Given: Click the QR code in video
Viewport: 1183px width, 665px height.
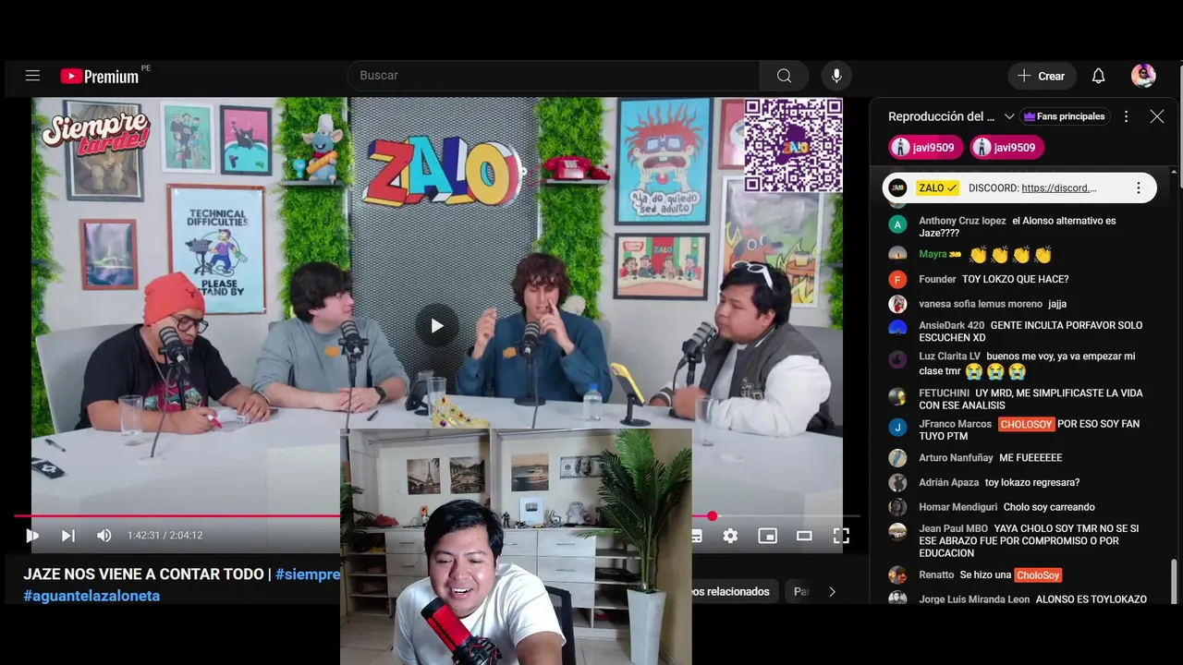Looking at the screenshot, I should [794, 145].
